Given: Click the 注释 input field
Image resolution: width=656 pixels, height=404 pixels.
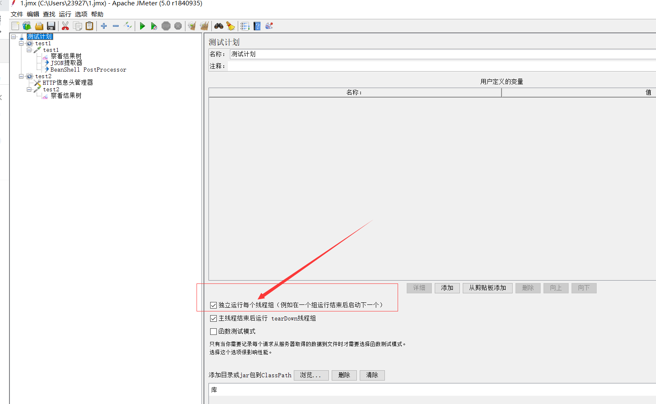Looking at the screenshot, I should [442, 66].
